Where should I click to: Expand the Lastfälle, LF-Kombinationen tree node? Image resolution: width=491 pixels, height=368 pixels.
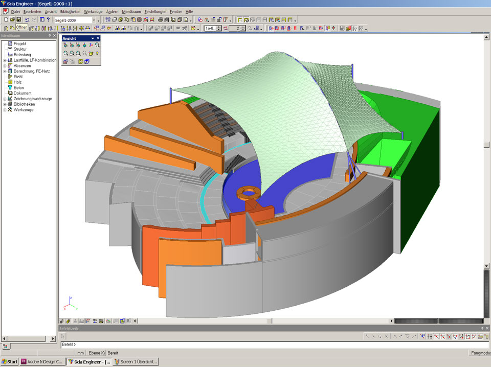pyautogui.click(x=5, y=60)
